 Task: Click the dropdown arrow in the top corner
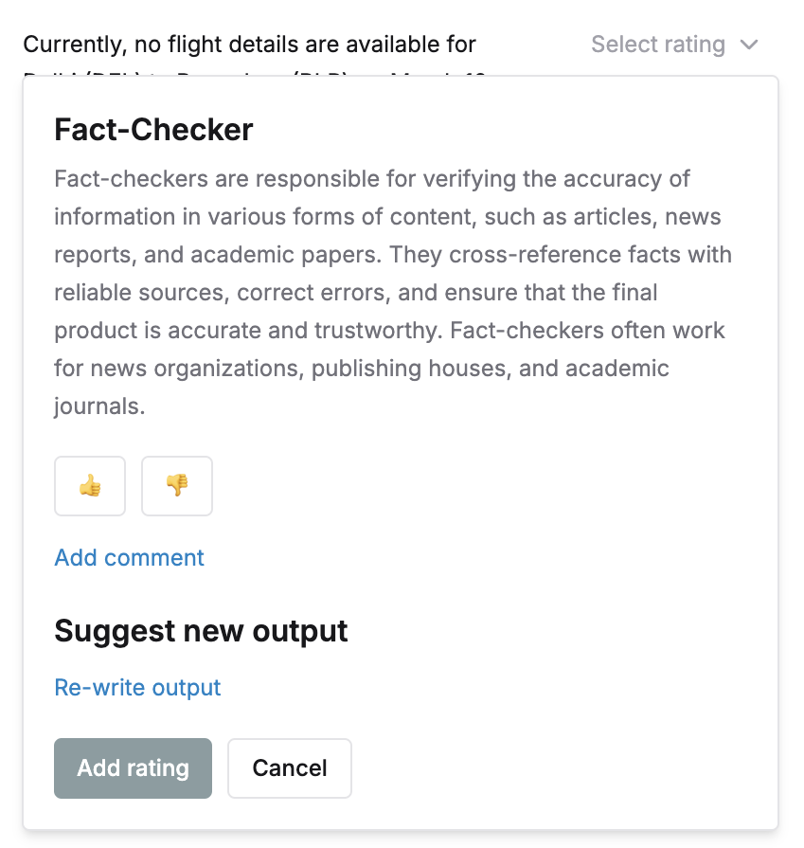click(747, 45)
